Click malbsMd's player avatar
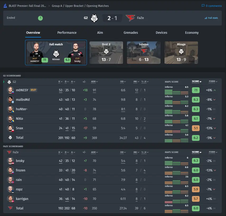226x216 pixels. click(x=10, y=100)
